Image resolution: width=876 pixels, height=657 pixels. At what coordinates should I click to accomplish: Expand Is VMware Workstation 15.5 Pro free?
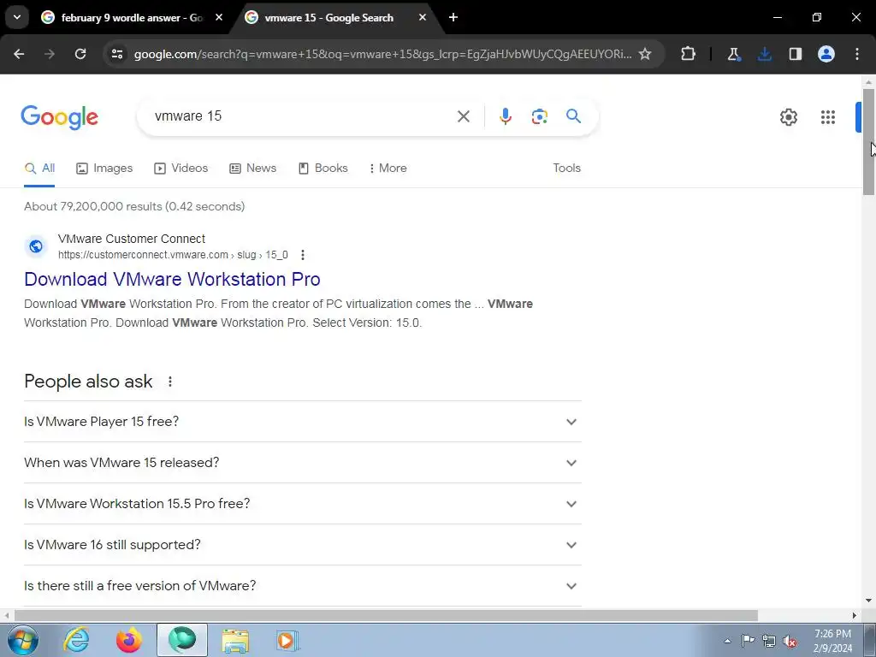click(x=302, y=503)
